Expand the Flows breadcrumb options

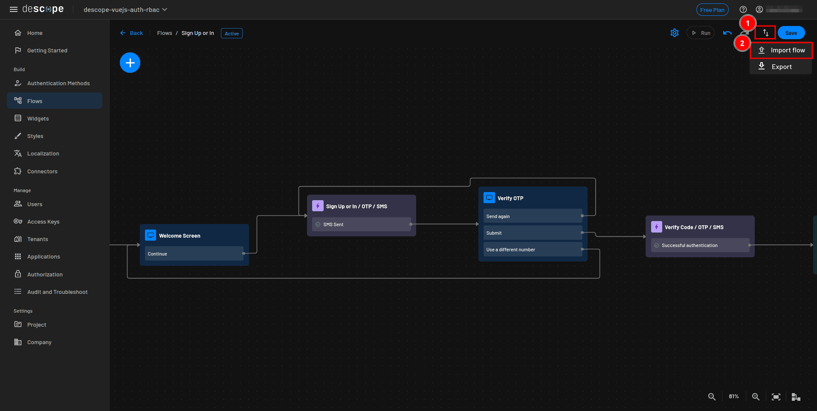pyautogui.click(x=165, y=33)
